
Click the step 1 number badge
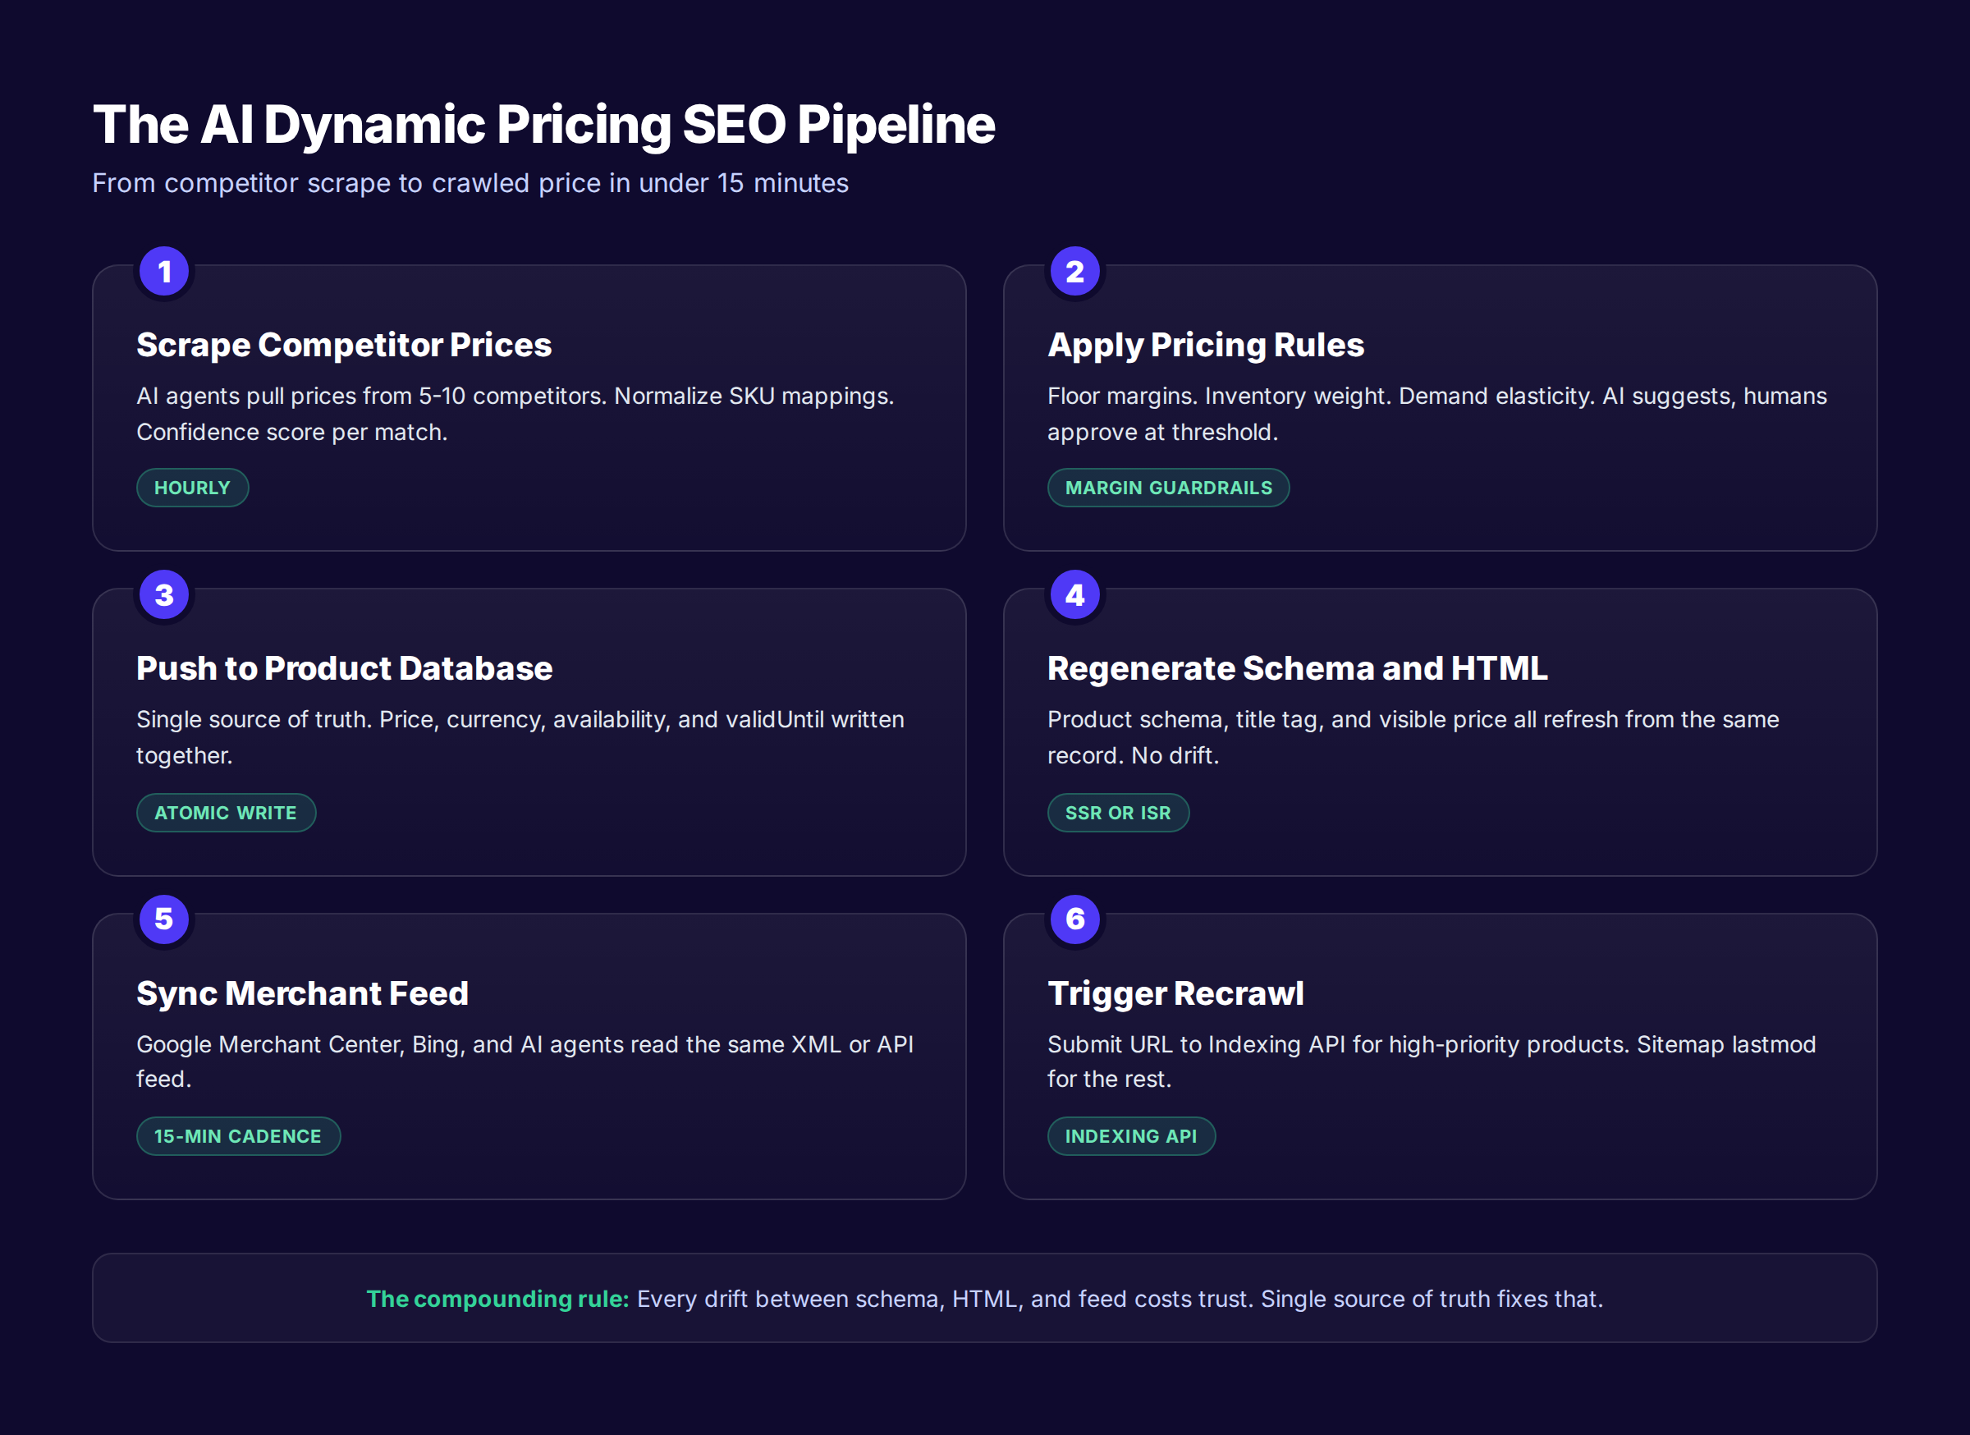click(164, 272)
